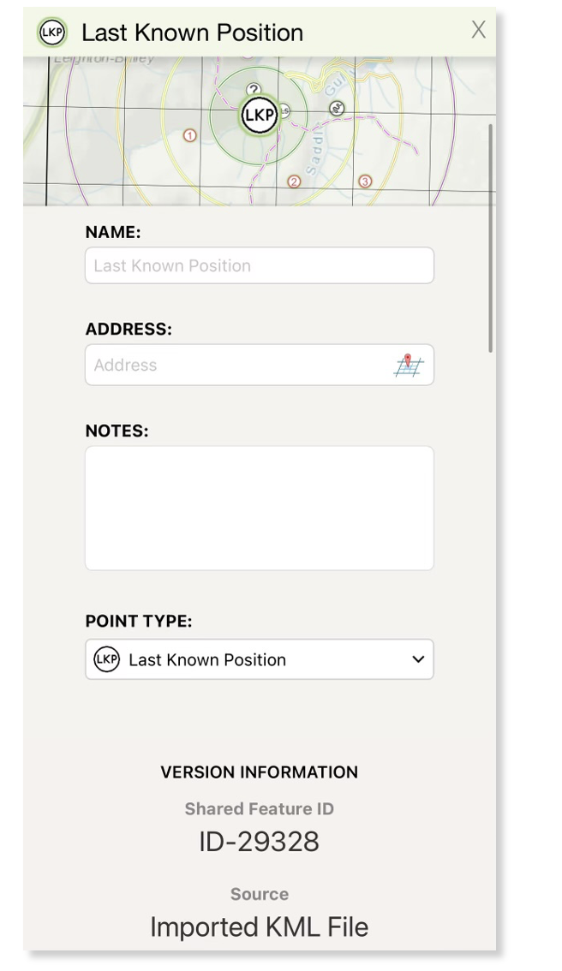
Task: Focus the Name input field
Action: [259, 265]
